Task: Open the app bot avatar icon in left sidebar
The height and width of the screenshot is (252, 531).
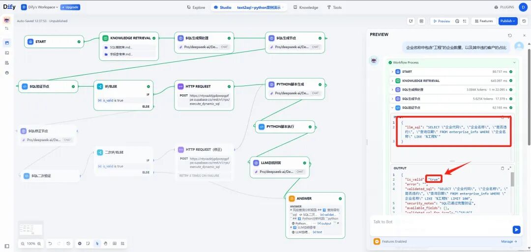Action: pyautogui.click(x=7, y=21)
